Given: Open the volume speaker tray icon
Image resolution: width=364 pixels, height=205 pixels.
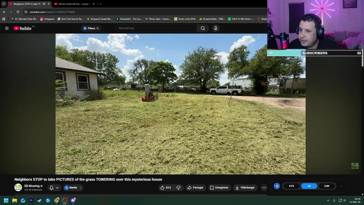Looking at the screenshot, I should click(344, 200).
